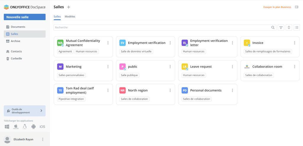Click the Nouvelle salle button
Image resolution: width=303 pixels, height=146 pixels.
pyautogui.click(x=25, y=17)
